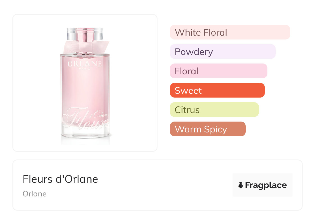Open the Fleurs d'Orlane fragrance title

coord(60,179)
